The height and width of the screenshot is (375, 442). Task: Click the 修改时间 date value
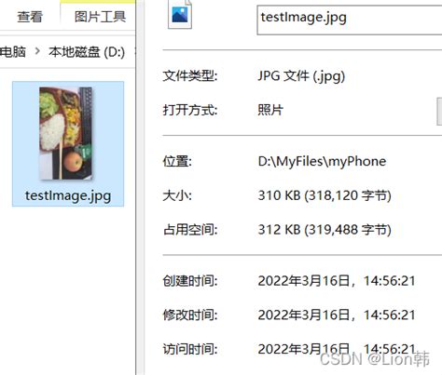click(x=337, y=315)
